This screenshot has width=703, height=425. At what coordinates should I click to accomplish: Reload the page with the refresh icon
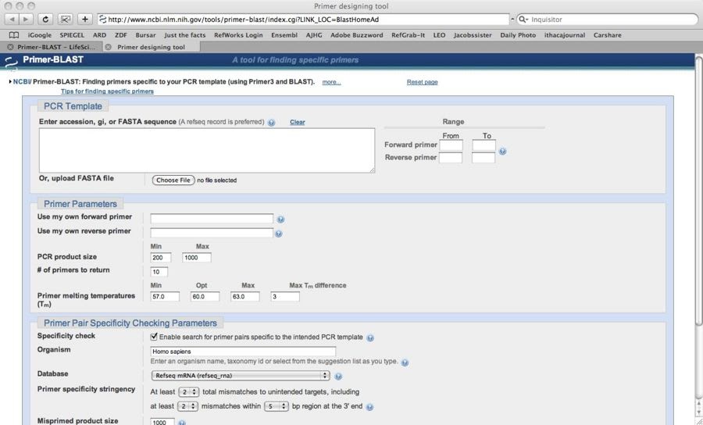(x=45, y=20)
